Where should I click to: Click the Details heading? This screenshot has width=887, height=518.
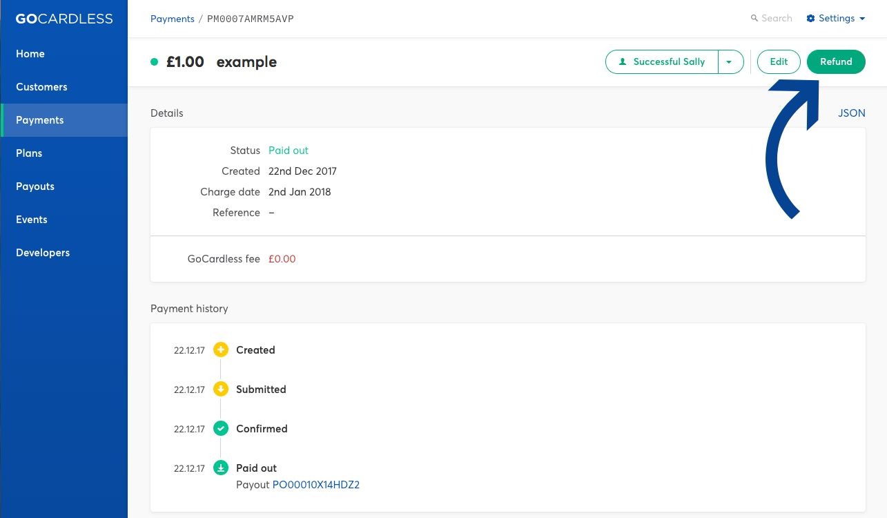point(167,113)
